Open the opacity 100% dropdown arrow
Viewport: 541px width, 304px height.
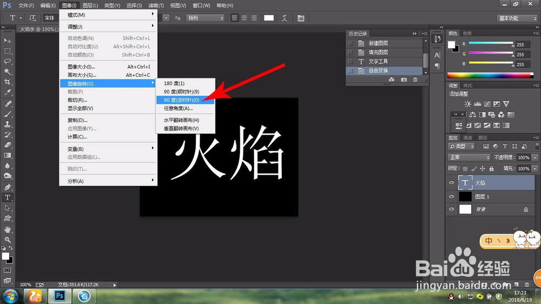click(x=535, y=157)
